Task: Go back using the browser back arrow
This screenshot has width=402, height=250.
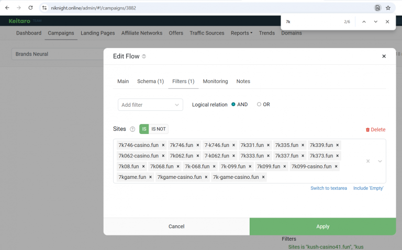Action: tap(7, 8)
